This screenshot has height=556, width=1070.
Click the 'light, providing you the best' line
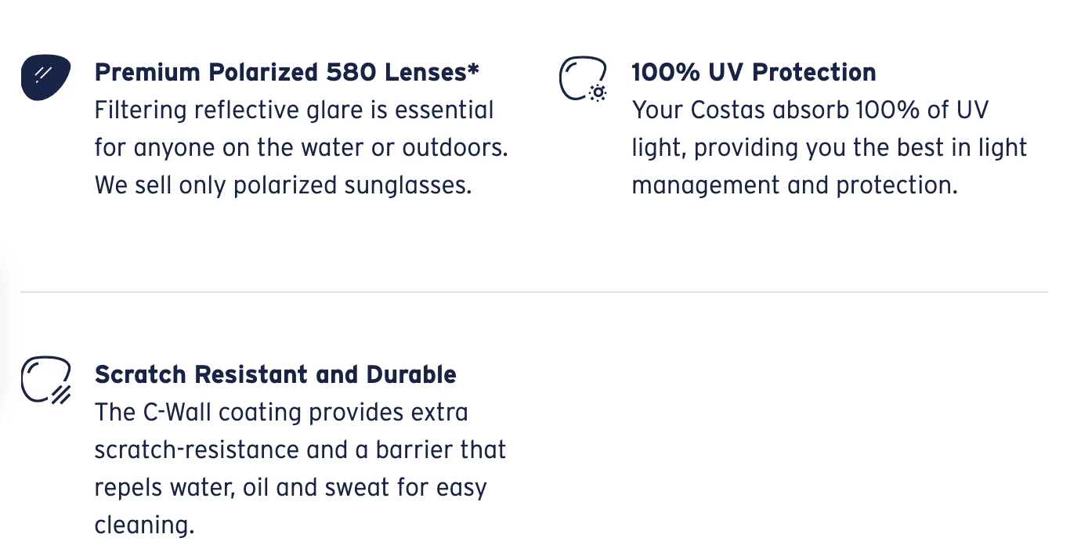pos(829,147)
